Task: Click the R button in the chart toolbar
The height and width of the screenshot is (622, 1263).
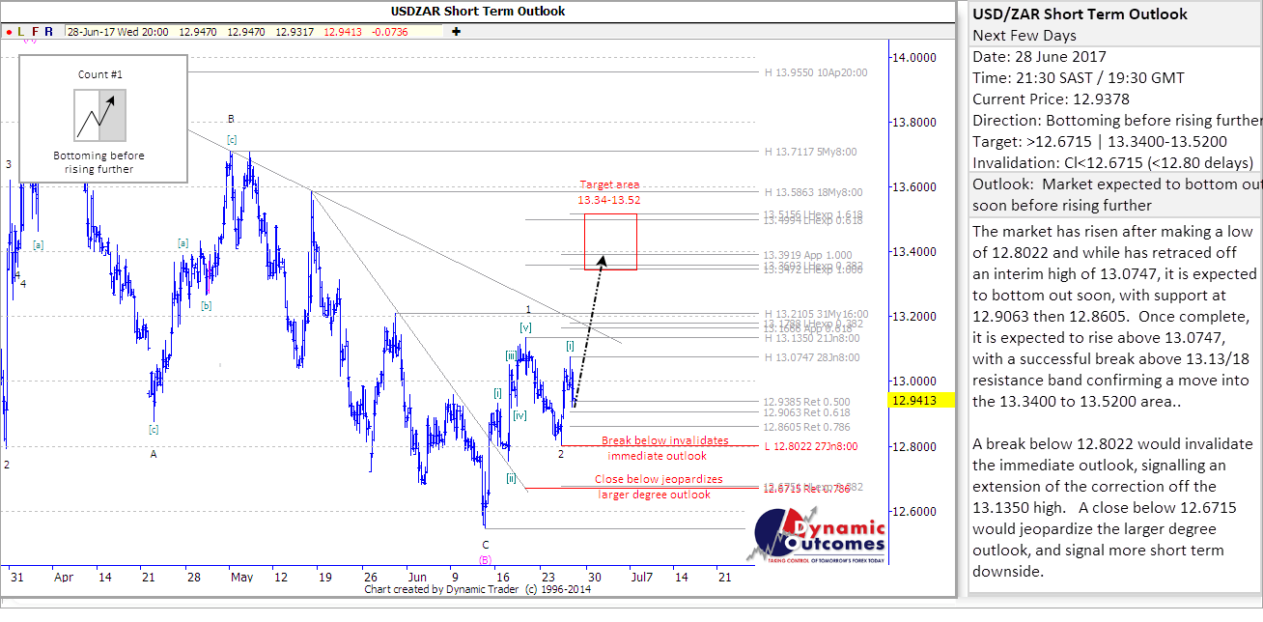Action: (49, 32)
